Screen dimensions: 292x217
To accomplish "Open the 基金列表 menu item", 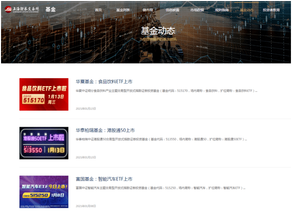I will pos(123,10).
